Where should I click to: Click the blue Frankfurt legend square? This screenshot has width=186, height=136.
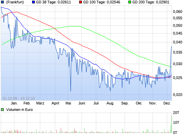point(2,2)
